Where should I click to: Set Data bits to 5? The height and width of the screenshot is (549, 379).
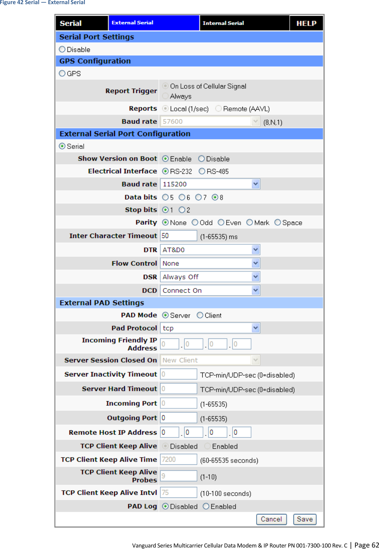coord(165,197)
